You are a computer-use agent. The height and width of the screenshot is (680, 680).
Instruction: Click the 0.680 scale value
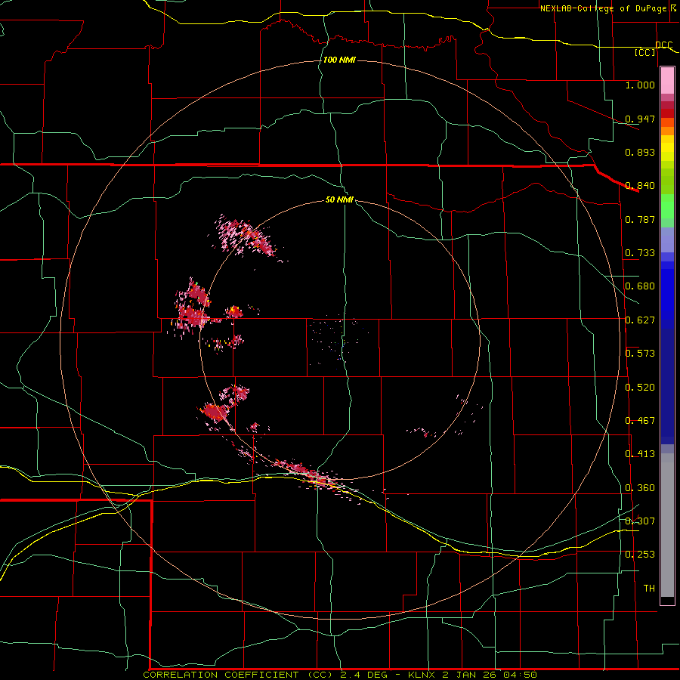640,286
